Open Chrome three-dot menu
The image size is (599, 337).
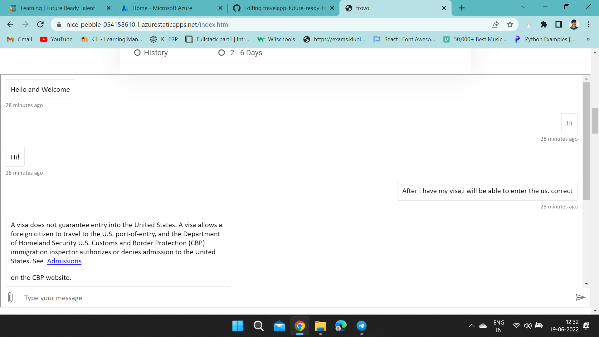point(589,24)
